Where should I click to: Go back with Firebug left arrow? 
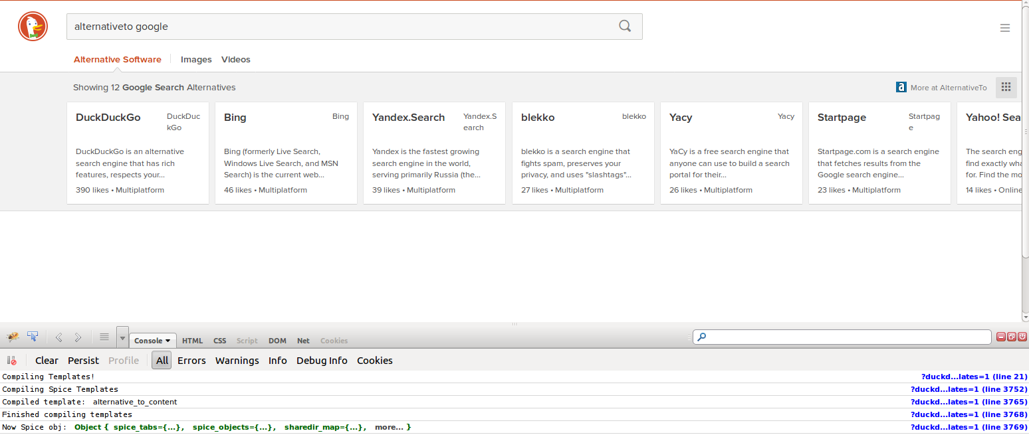[x=58, y=337]
